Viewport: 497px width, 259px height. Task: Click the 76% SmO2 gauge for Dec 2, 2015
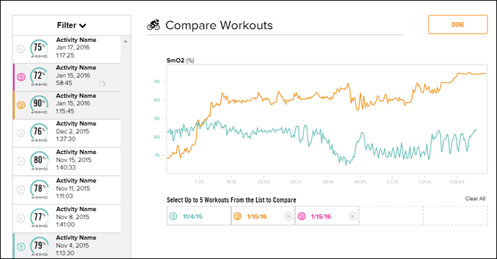pyautogui.click(x=39, y=132)
